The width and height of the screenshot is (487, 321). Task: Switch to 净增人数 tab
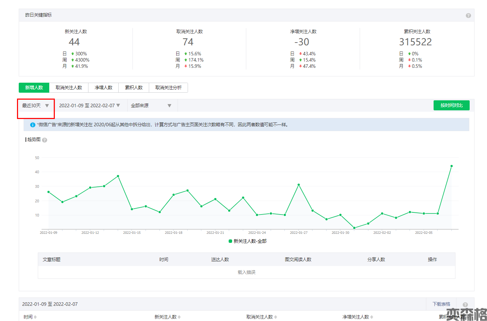(x=103, y=88)
